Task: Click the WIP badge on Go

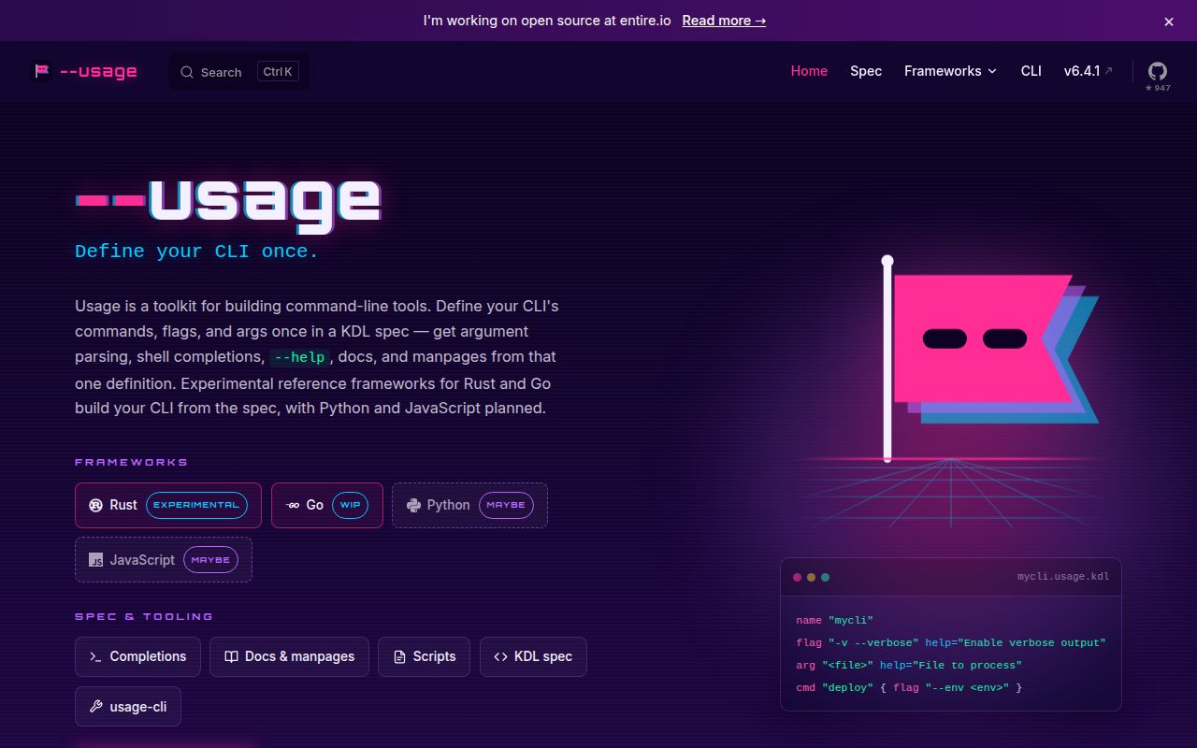Action: click(350, 505)
